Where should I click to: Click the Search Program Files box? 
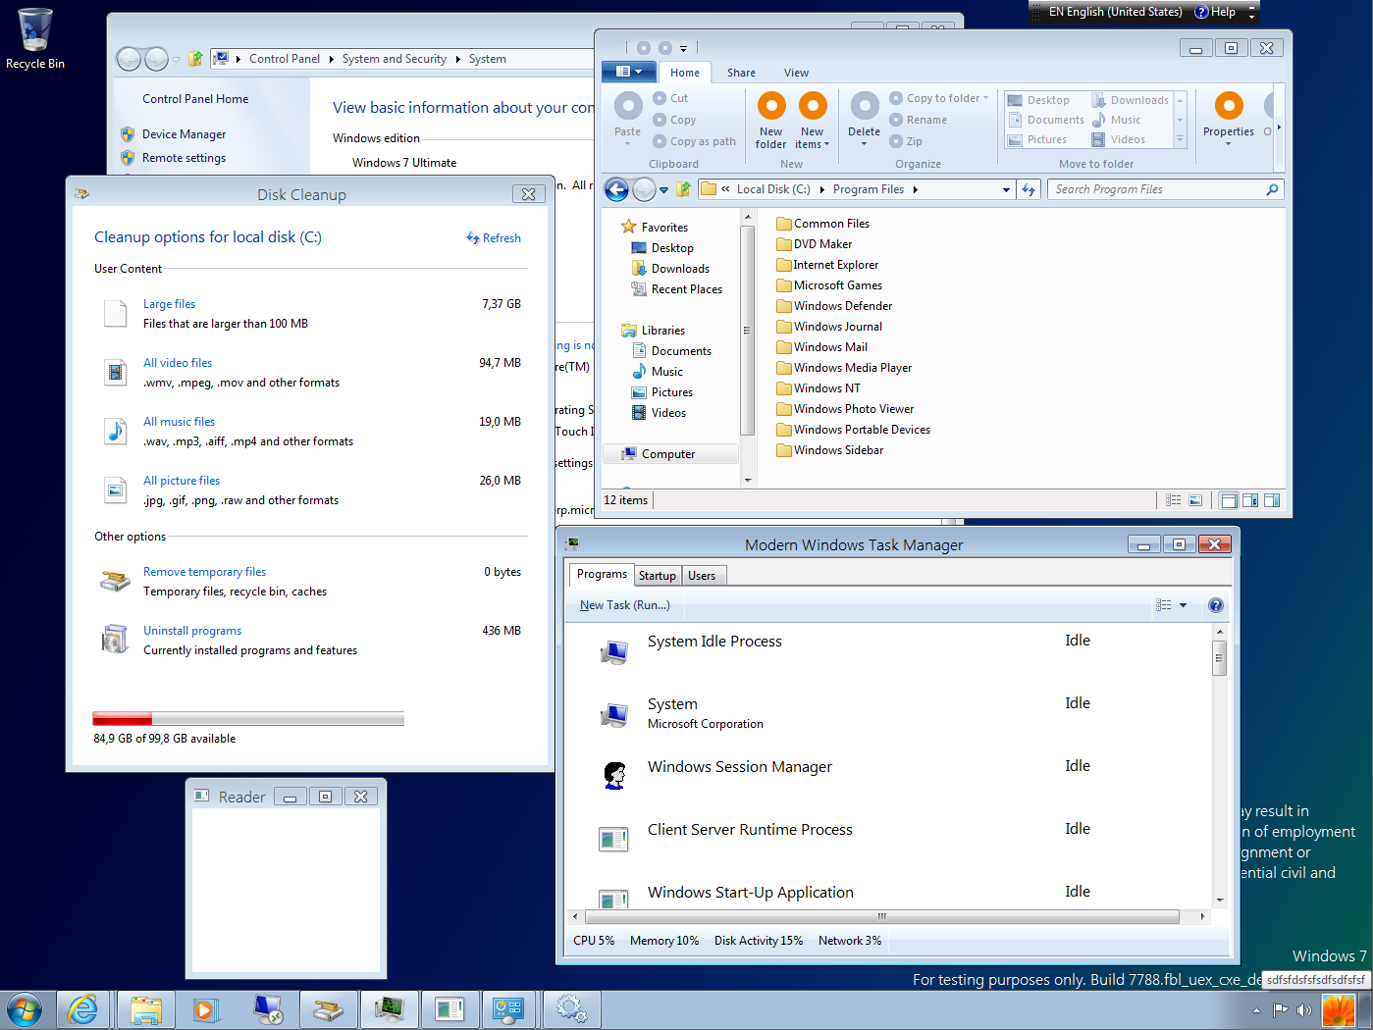[x=1156, y=189]
